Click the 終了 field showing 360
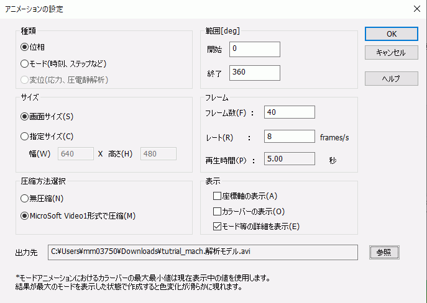The width and height of the screenshot is (427, 303). pos(254,73)
